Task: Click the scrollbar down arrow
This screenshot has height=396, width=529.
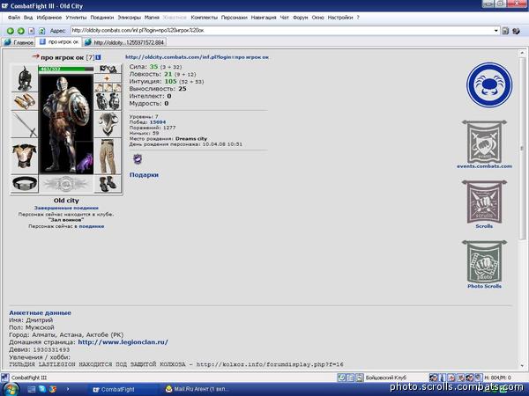Action: point(522,365)
